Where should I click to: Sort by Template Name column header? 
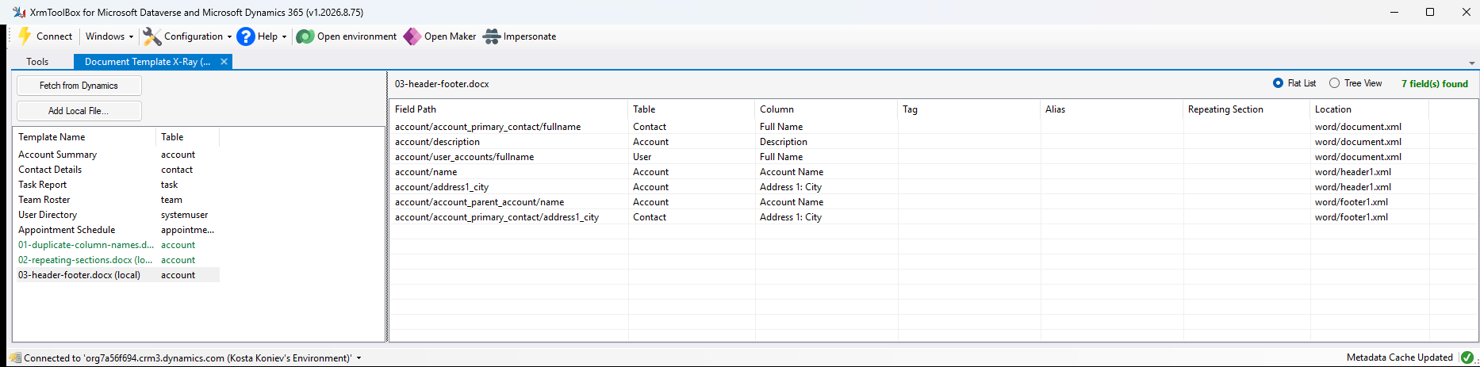click(84, 137)
